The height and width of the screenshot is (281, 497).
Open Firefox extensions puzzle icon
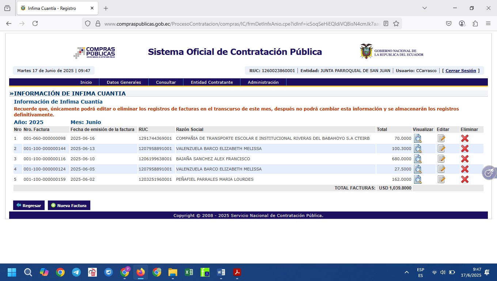(x=475, y=23)
